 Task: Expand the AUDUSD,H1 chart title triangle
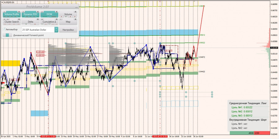click(2, 2)
